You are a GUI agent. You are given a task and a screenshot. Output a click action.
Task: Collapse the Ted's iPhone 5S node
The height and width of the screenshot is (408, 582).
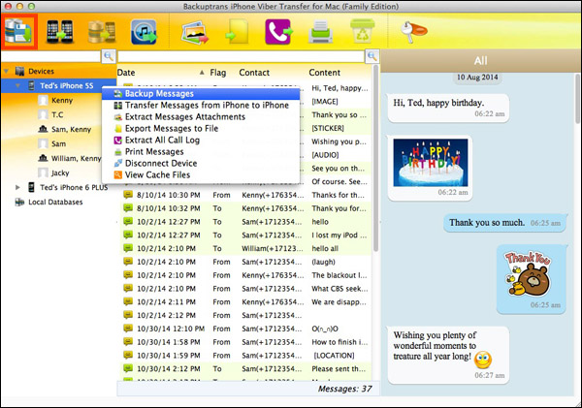(17, 85)
